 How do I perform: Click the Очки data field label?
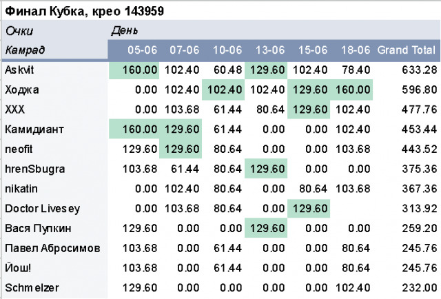click(x=19, y=31)
